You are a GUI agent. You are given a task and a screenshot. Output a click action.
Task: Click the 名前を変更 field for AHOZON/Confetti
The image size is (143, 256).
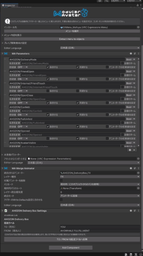(71, 111)
